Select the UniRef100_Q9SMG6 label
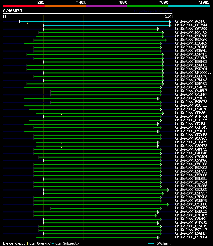 click(x=191, y=160)
